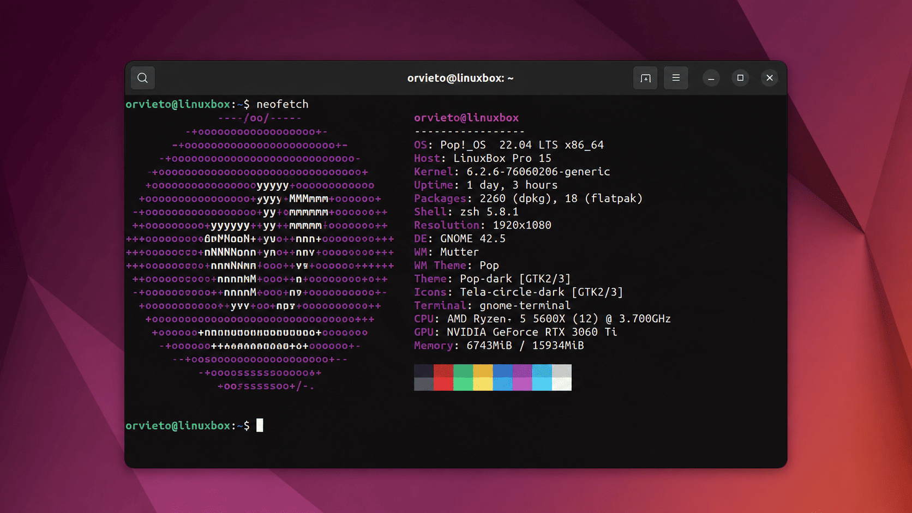Click the bottom 'orvieto@linuxbox' prompt text
912x513 pixels.
(178, 426)
